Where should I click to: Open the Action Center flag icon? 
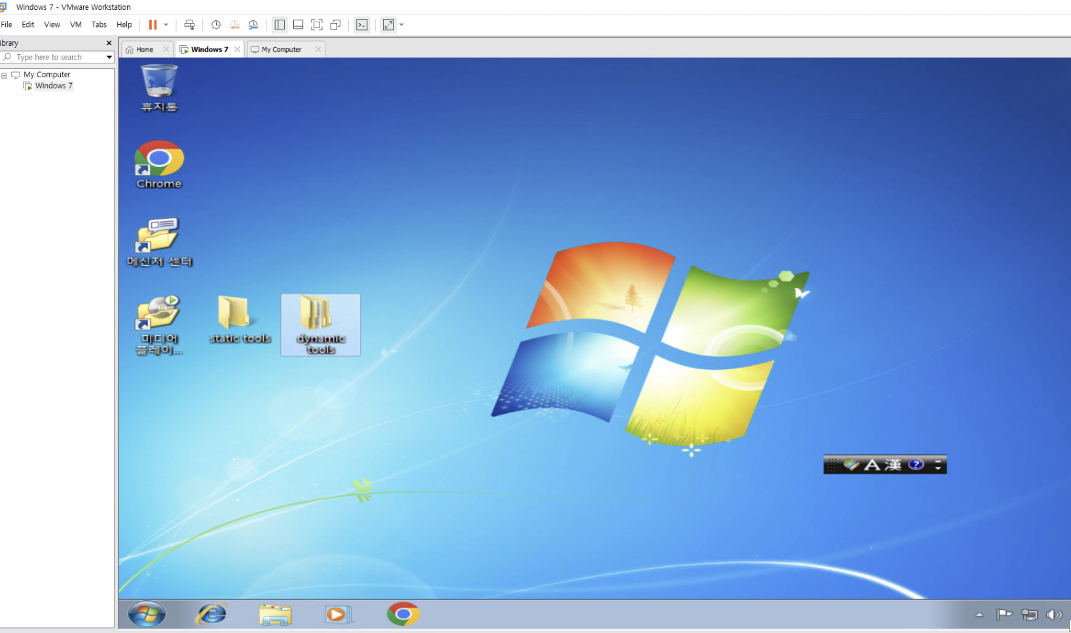pyautogui.click(x=1004, y=615)
